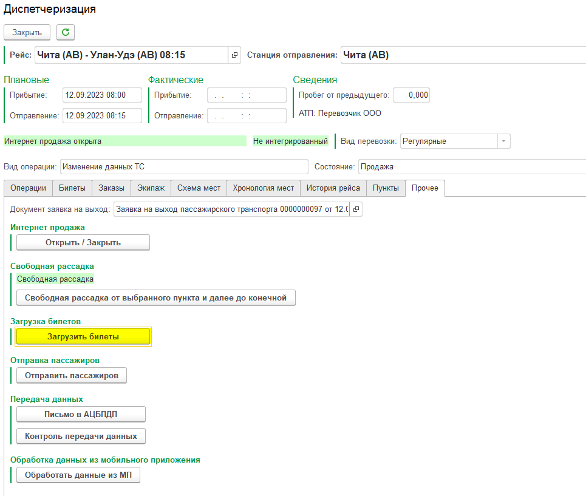Image resolution: width=586 pixels, height=496 pixels.
Task: Select the Хронология мест tab
Action: (264, 188)
